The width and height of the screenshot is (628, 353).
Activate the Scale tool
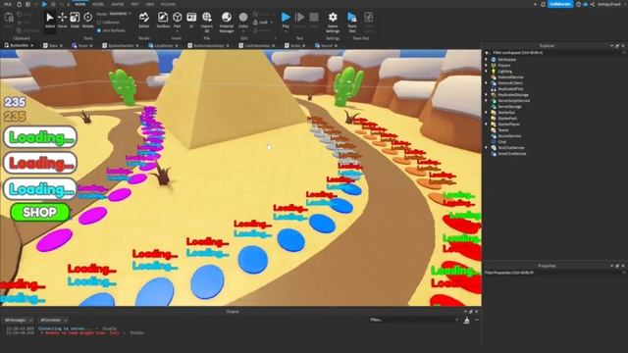click(75, 20)
